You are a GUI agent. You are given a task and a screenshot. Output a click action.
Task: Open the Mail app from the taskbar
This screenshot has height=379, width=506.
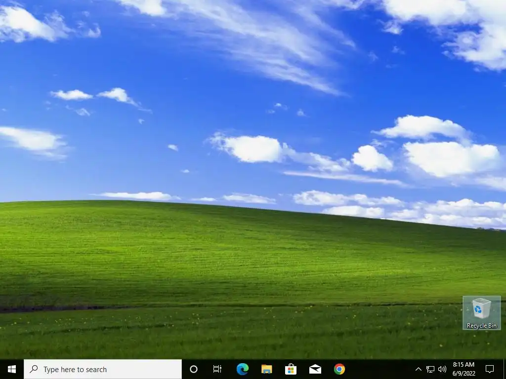(x=315, y=369)
